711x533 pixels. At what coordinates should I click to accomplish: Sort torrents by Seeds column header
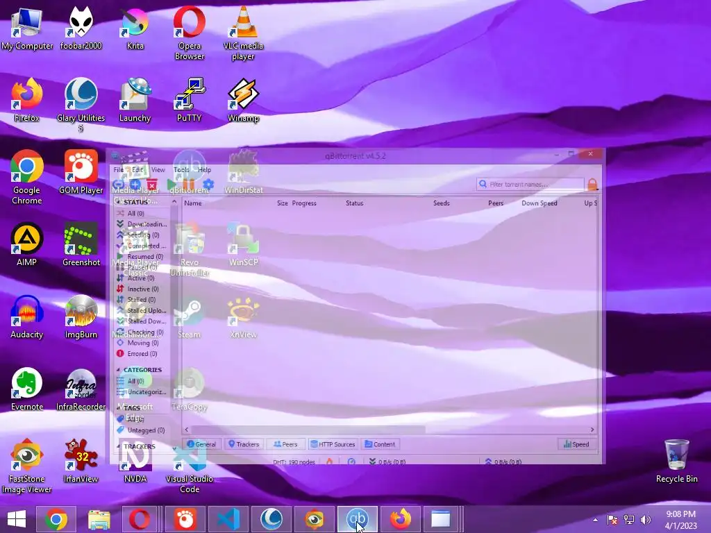441,203
